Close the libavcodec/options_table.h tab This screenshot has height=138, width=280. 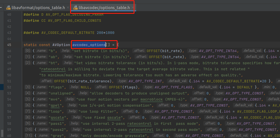coord(133,8)
